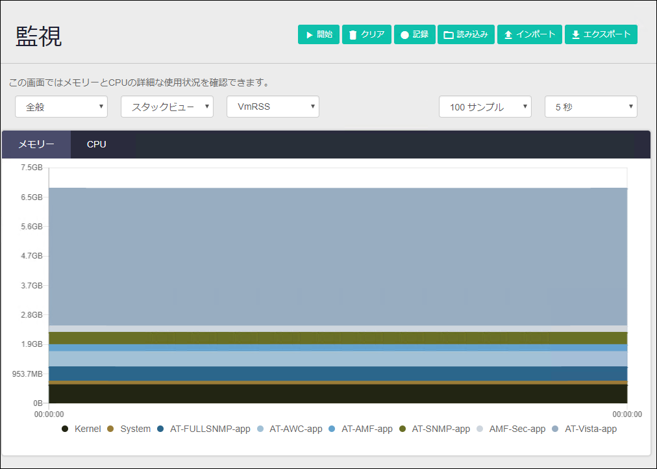Screen dimensions: 657x469
Task: Click the AT-Vista-app chart area
Action: (338, 257)
